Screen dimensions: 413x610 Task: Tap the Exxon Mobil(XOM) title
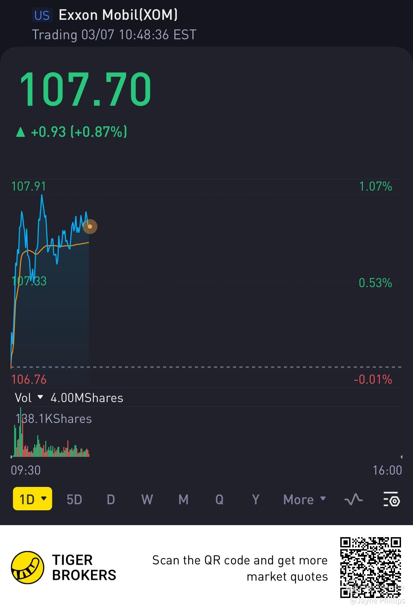pyautogui.click(x=118, y=15)
